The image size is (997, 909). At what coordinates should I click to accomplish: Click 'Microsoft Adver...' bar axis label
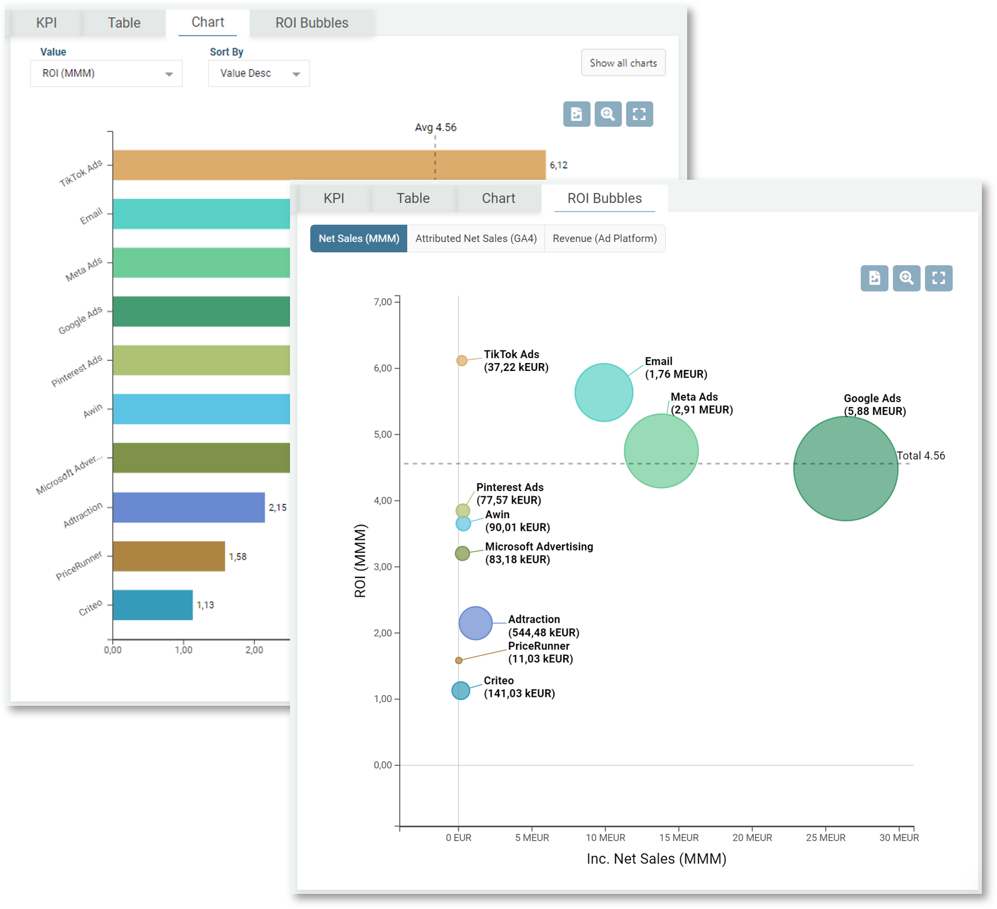pos(69,474)
